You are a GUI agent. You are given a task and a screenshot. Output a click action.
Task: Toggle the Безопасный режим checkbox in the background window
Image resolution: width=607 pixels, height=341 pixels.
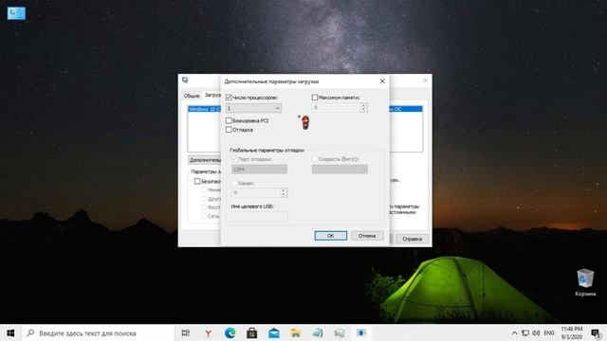click(x=197, y=181)
